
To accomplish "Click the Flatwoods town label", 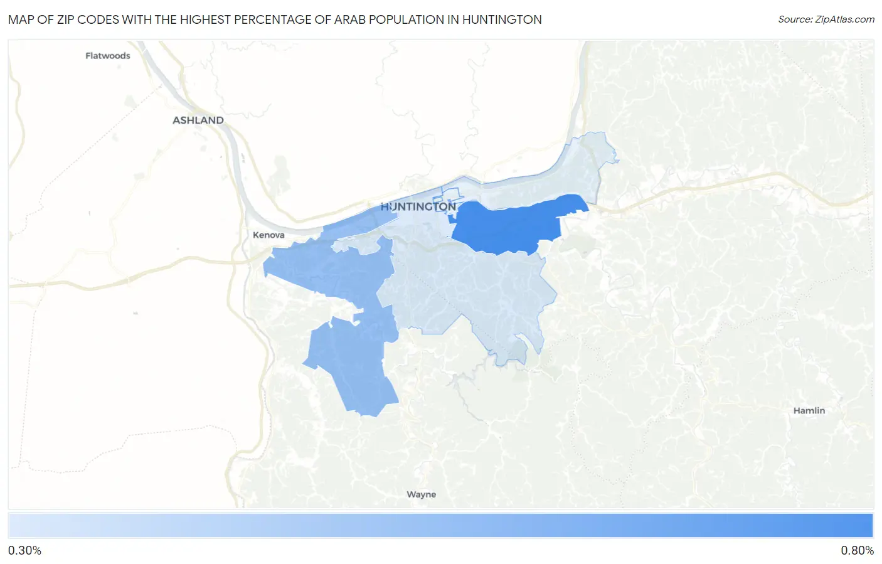I will pos(108,55).
